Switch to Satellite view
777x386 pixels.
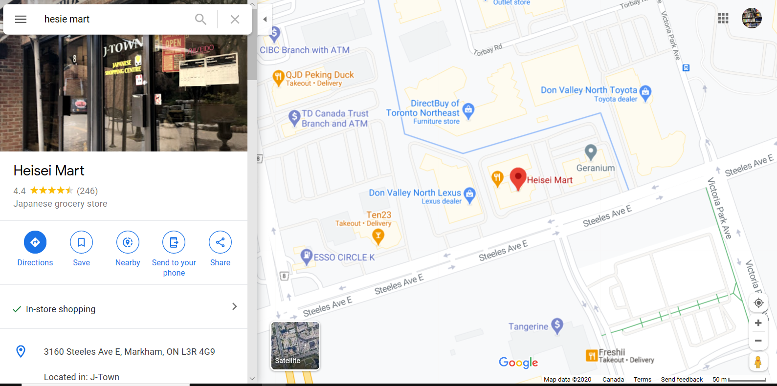point(295,345)
